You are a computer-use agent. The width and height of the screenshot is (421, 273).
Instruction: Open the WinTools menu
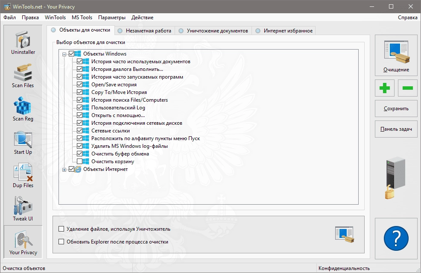pos(55,18)
